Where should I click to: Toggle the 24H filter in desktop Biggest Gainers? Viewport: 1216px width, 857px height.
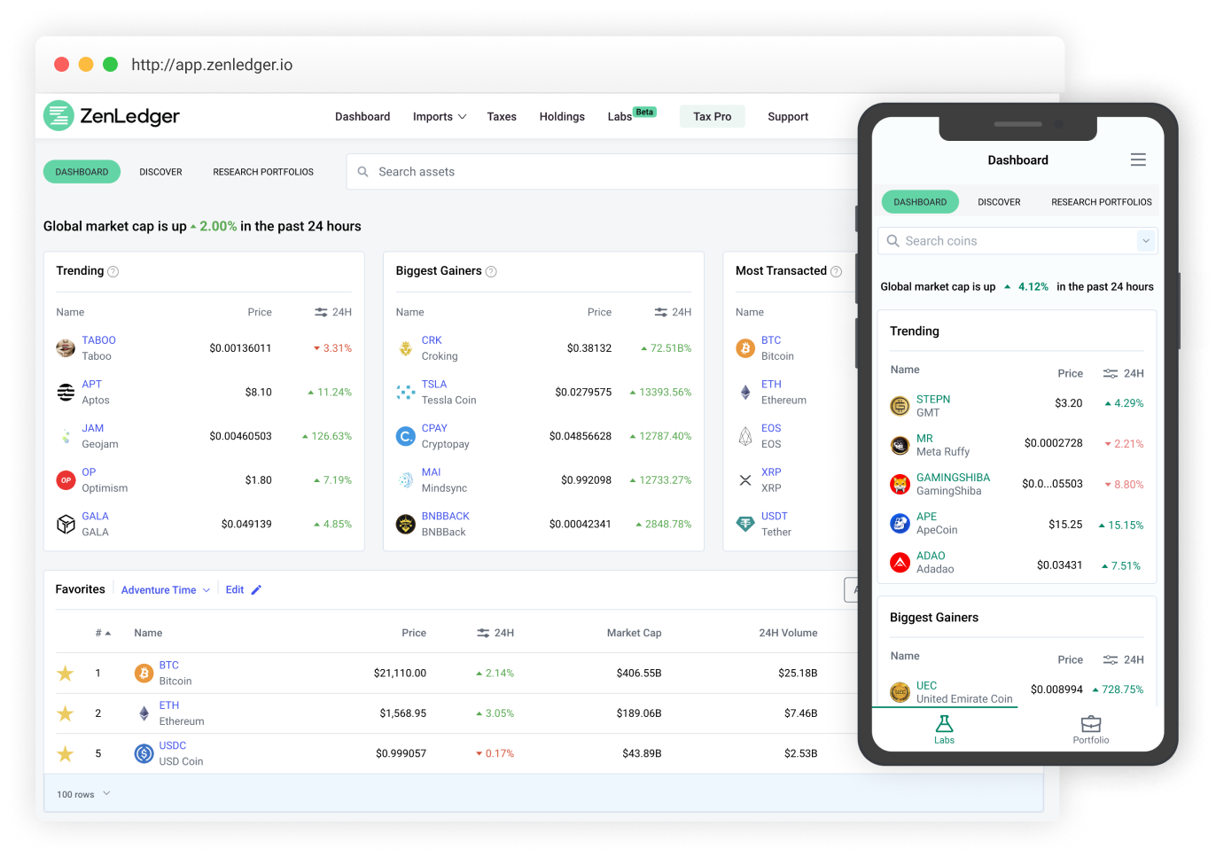pos(673,312)
